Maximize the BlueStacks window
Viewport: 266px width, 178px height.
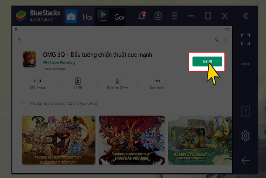pos(208,16)
